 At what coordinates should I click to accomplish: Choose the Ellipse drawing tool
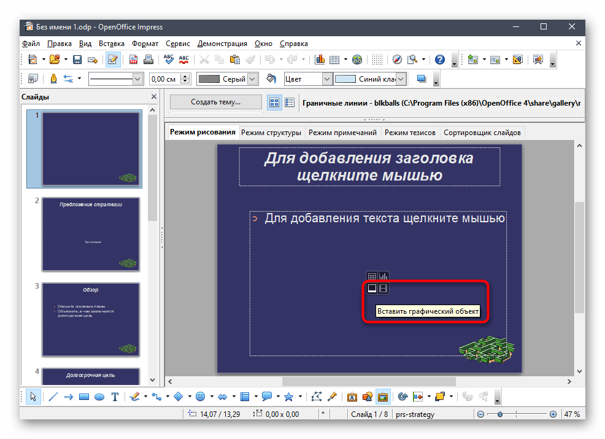coord(99,397)
